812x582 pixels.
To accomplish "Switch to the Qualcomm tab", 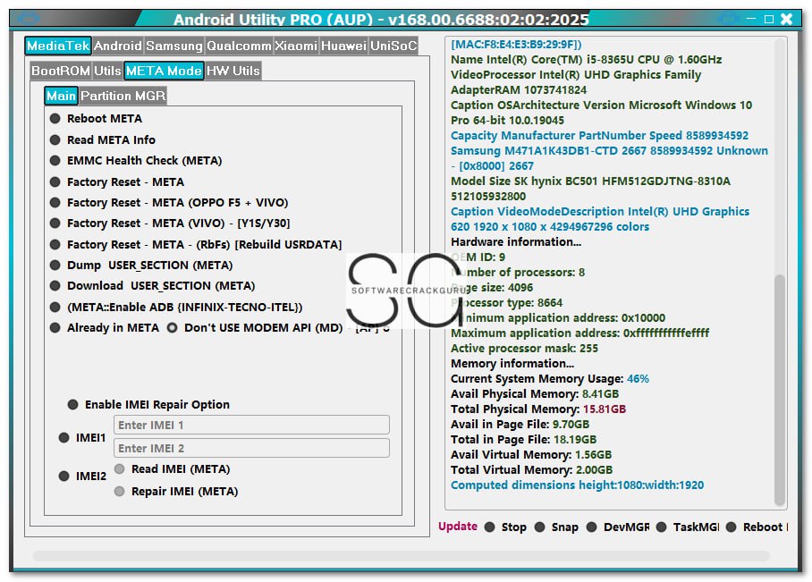I will coord(239,46).
